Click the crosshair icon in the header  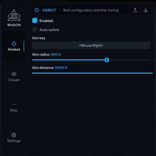point(37,10)
